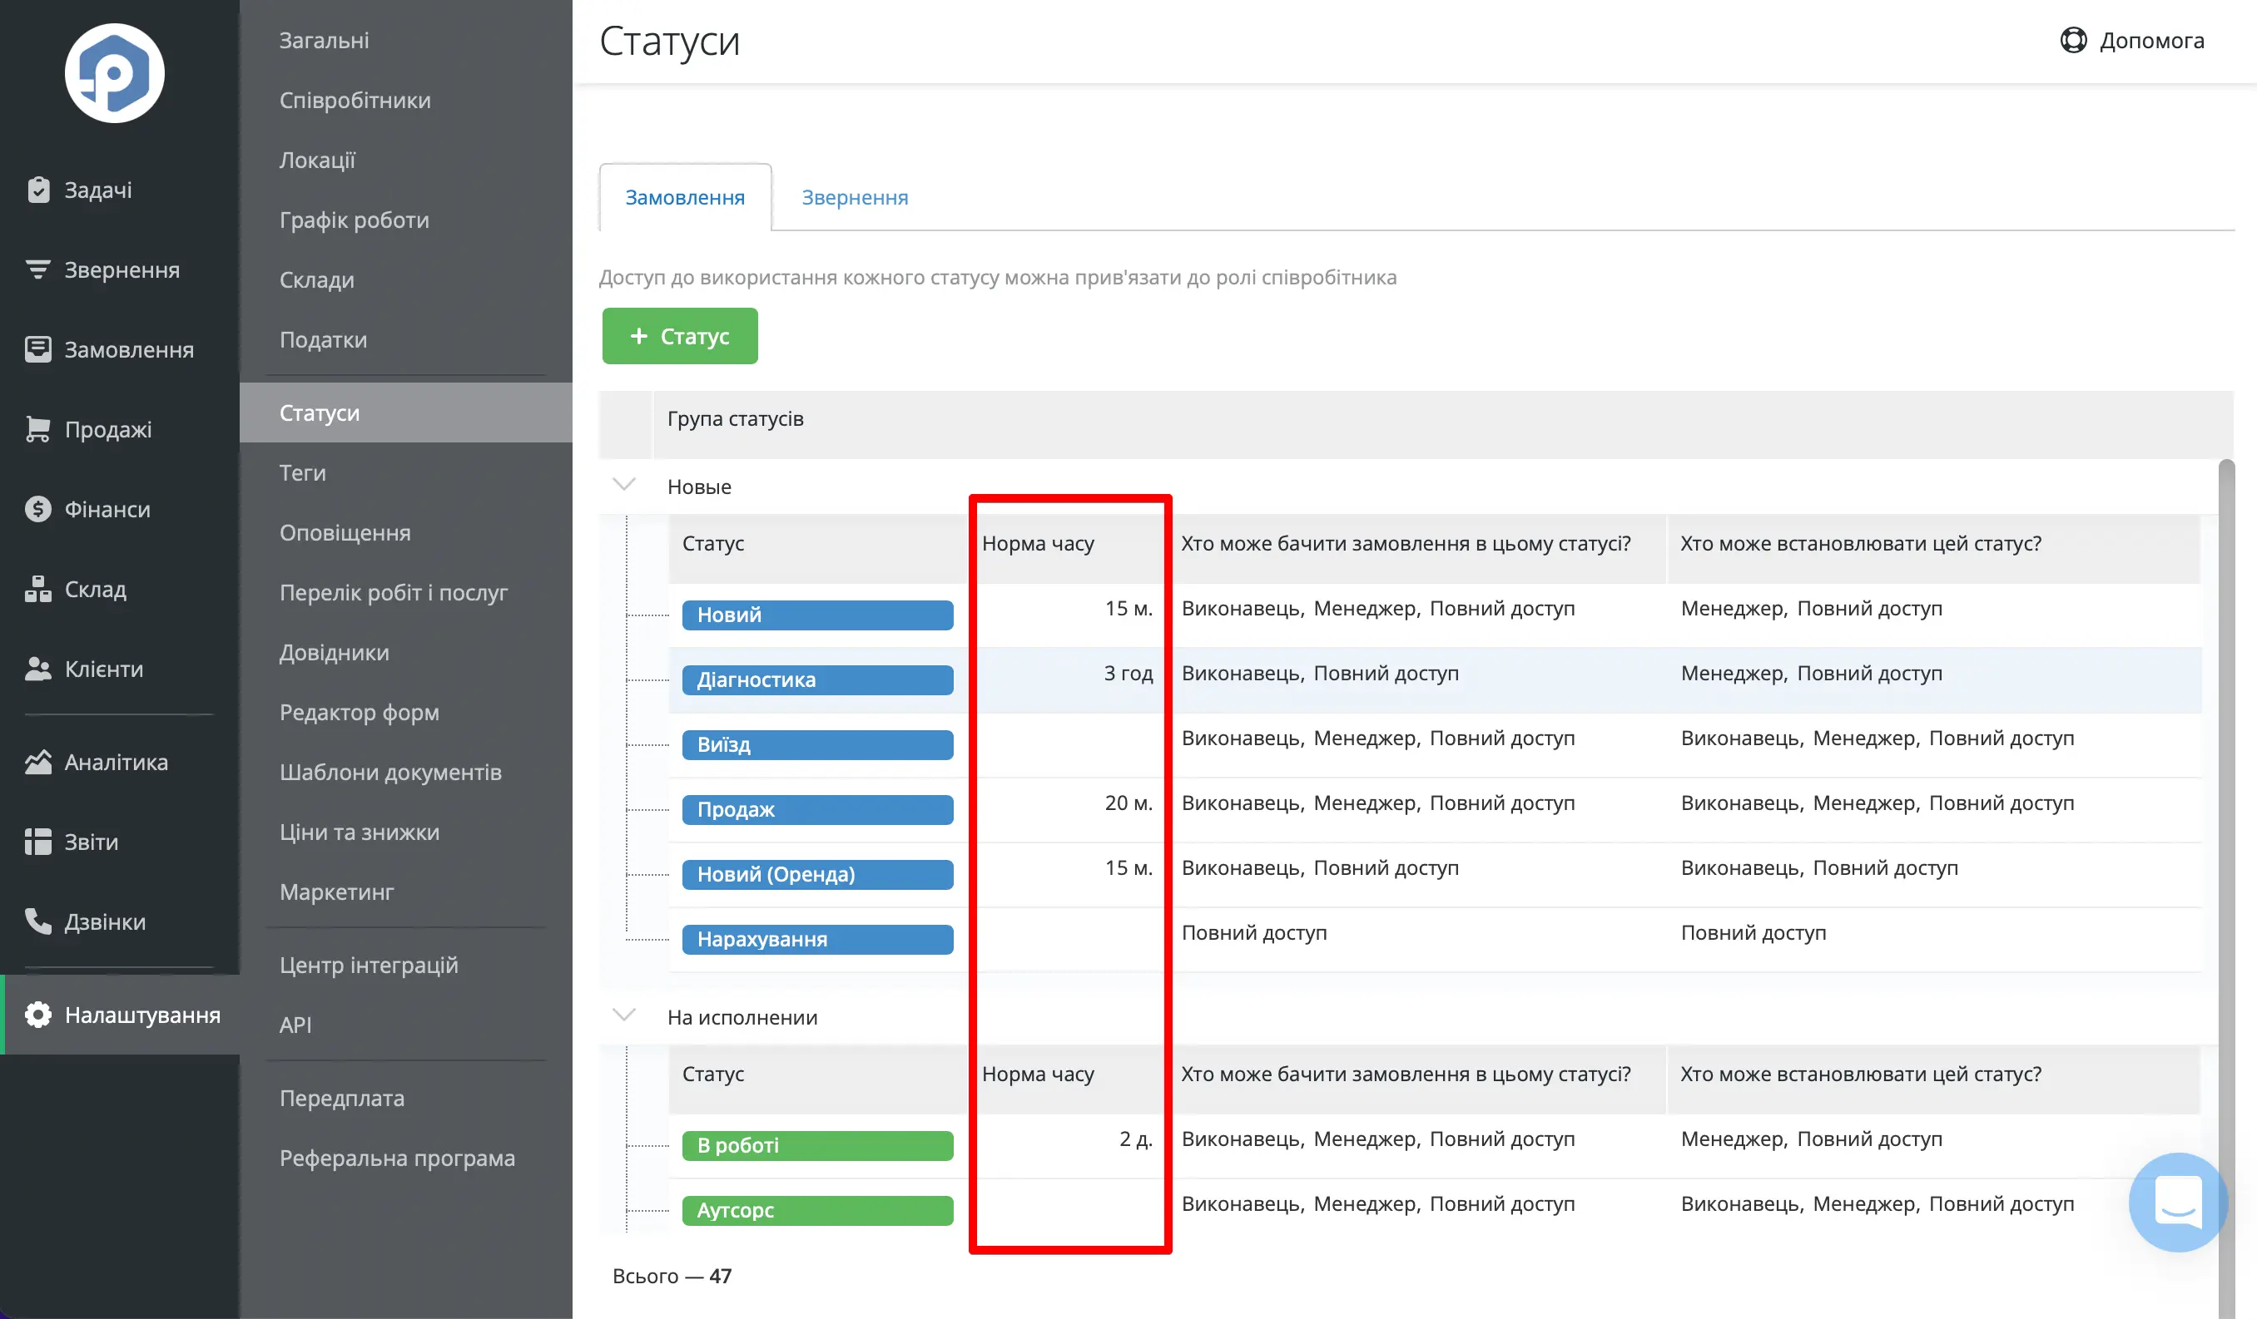The width and height of the screenshot is (2257, 1319).
Task: Open the Новий (Оренда) status
Action: [818, 874]
